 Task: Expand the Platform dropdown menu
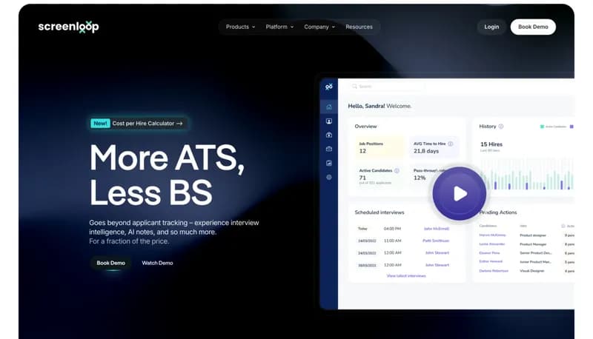coord(279,27)
